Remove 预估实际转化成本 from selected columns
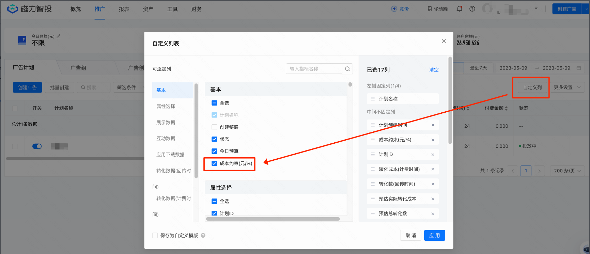This screenshot has height=254, width=590. pyautogui.click(x=433, y=199)
